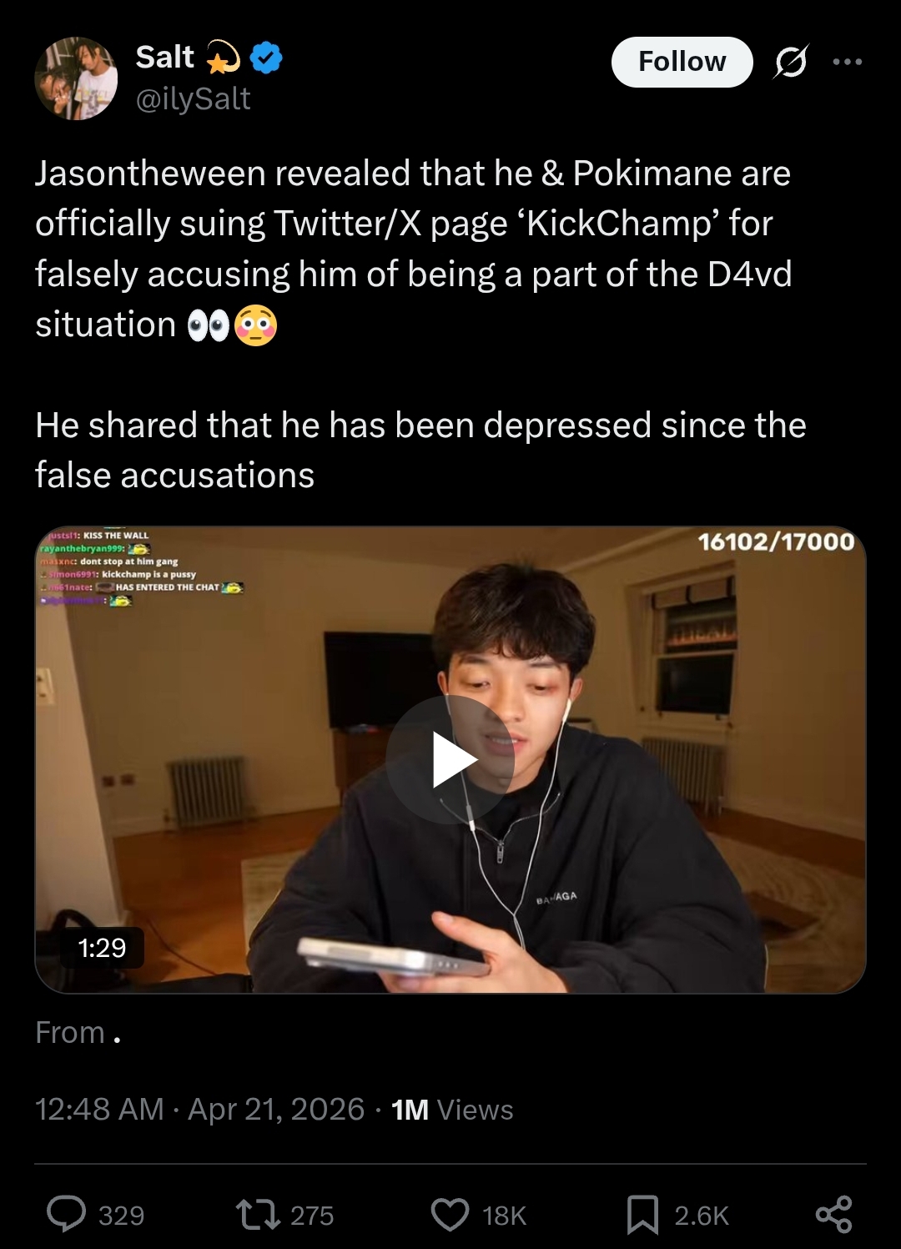Click the reply speech bubble icon
Screen dimensions: 901x1249
(66, 1214)
